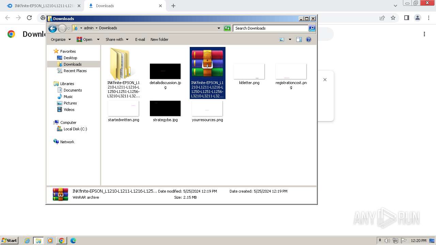Screen dimensions: 436x245
Task: Select yourresources.png thumbnail
Action: pos(207,108)
